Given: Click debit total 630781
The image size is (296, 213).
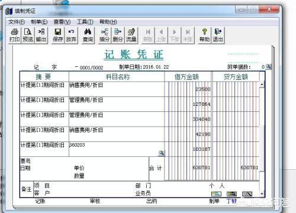Looking at the screenshot, I should coord(201,167).
